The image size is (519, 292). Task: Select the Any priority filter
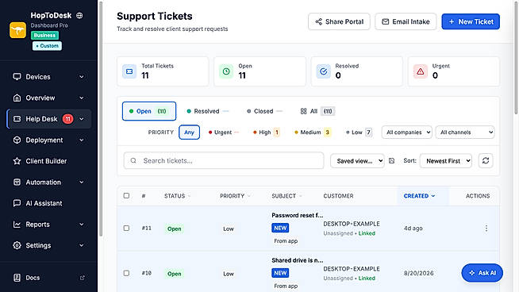point(189,133)
